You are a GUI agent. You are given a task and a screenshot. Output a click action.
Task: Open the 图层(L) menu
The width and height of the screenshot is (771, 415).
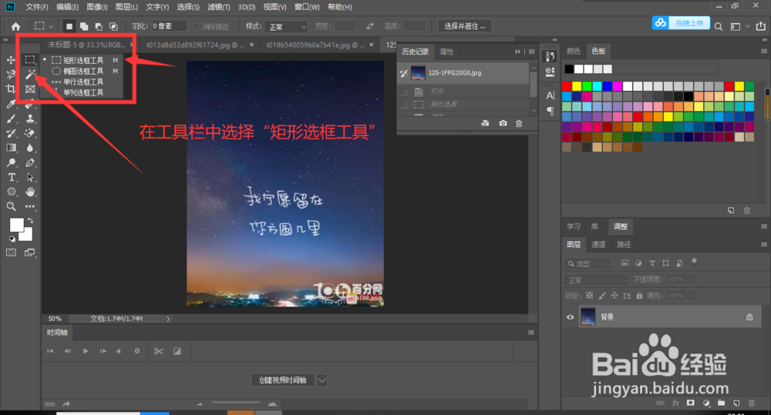(126, 7)
